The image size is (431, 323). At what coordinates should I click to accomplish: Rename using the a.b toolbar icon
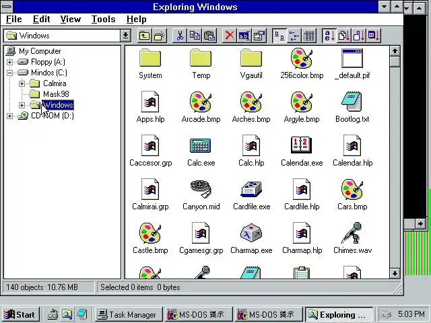(244, 36)
